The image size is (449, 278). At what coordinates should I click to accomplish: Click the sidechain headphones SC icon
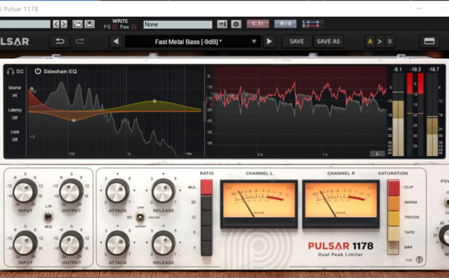(x=15, y=72)
